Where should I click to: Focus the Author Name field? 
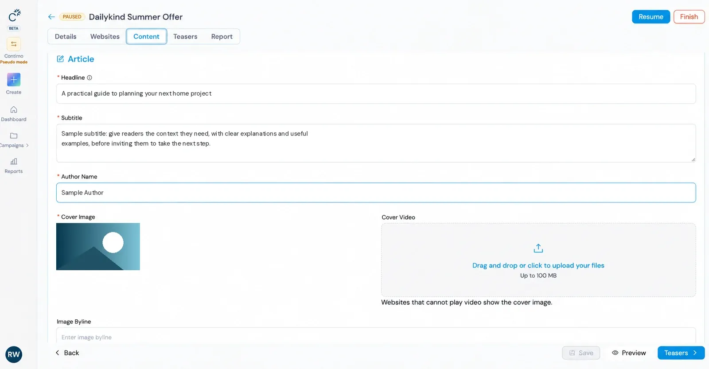pyautogui.click(x=376, y=193)
